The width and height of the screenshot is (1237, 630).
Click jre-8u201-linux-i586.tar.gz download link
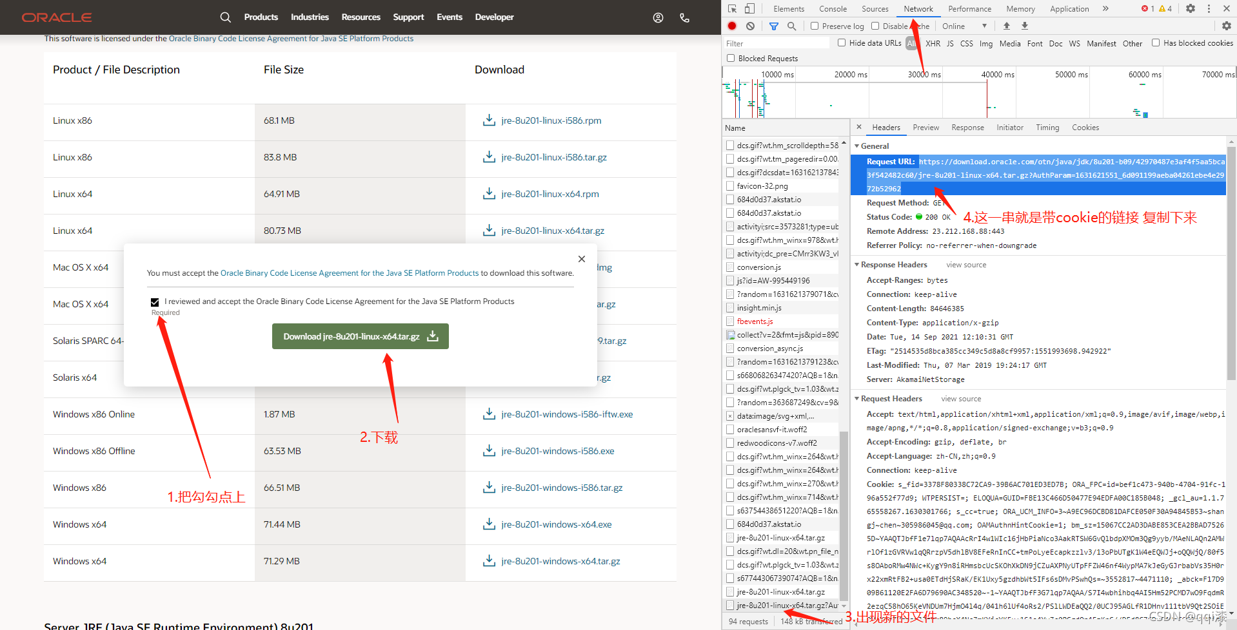(554, 157)
